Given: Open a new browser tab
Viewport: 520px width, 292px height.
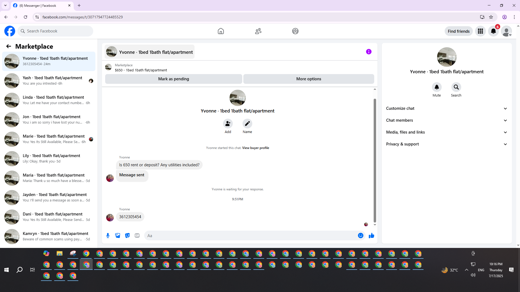Looking at the screenshot, I should pos(79,5).
